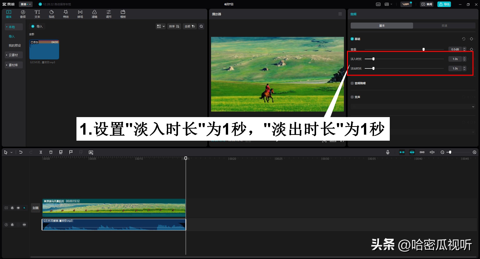This screenshot has height=259, width=480.
Task: Open the 滤镜 (Filters) panel
Action: click(x=94, y=14)
